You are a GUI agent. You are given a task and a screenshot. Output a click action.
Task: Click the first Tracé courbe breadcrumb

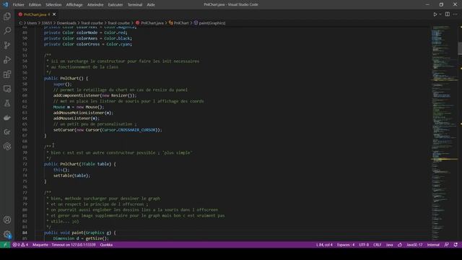[x=92, y=23]
